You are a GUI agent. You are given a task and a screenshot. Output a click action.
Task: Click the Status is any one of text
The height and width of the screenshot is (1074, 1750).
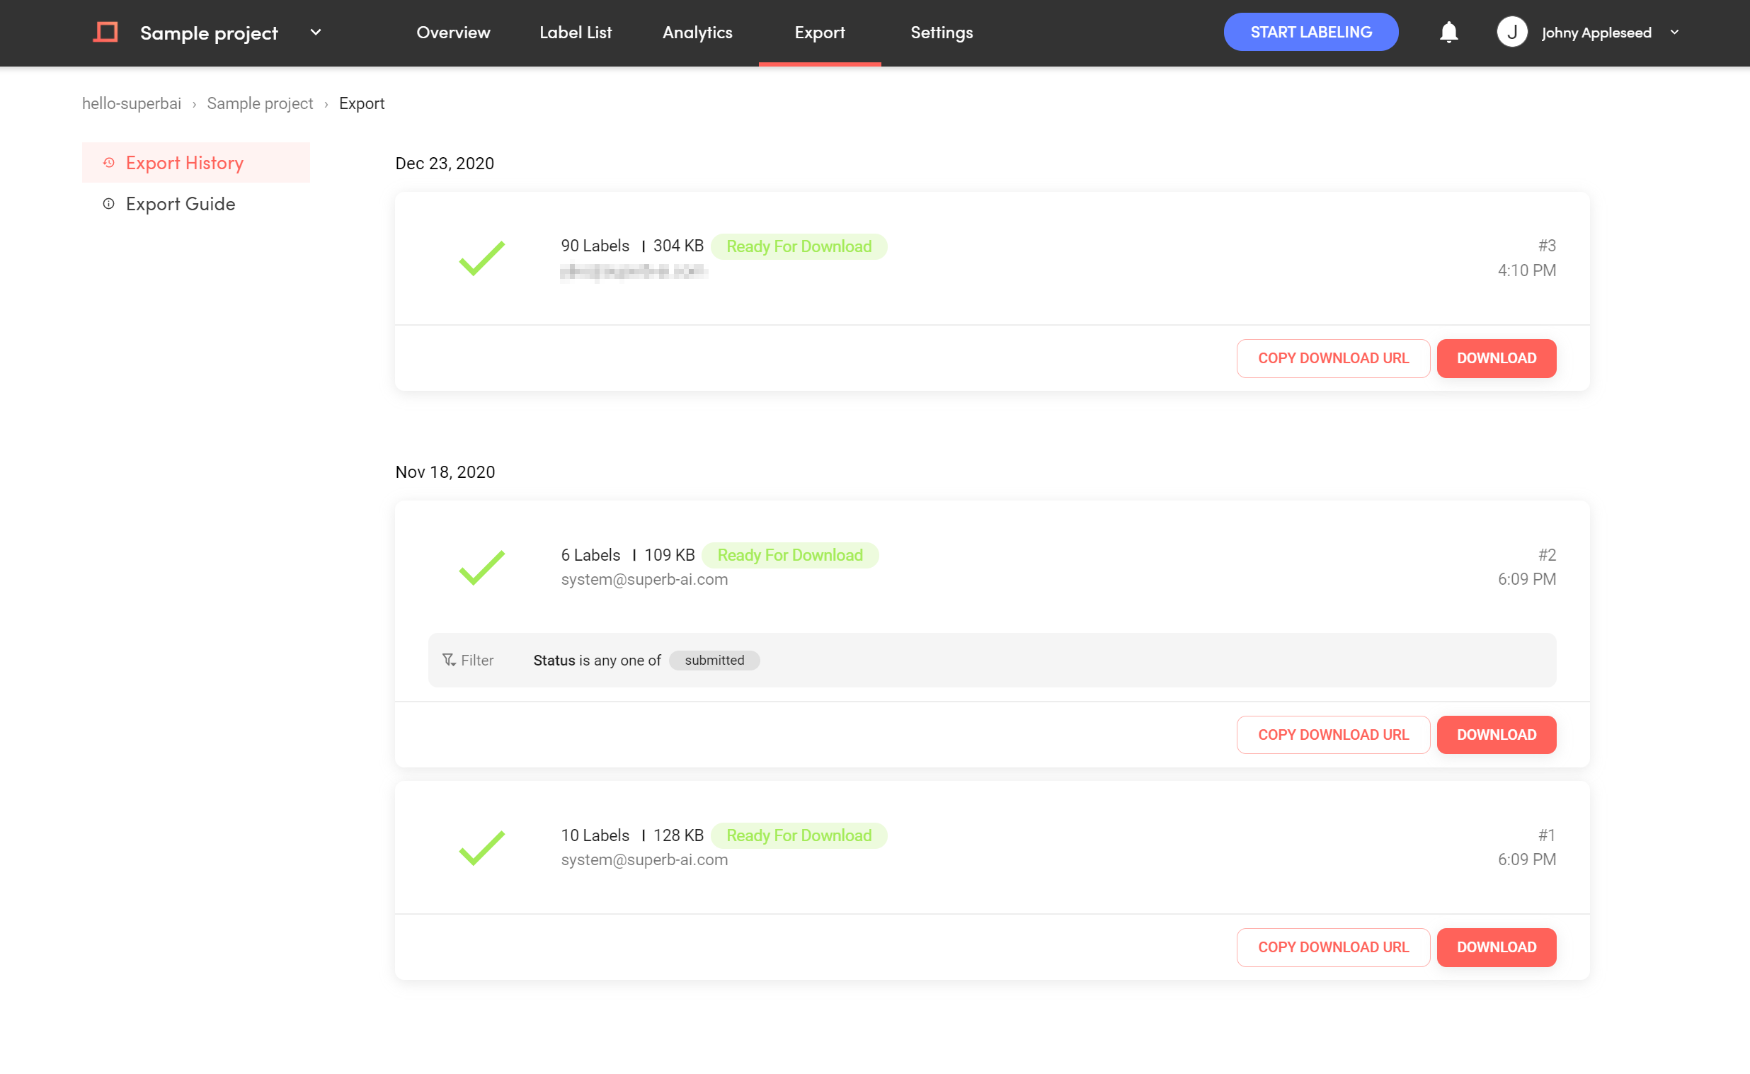pyautogui.click(x=597, y=660)
